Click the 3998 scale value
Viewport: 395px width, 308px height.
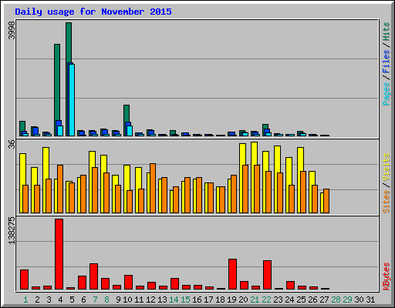coord(12,30)
